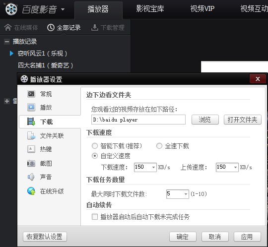Select the 热键 hotkey settings icon
Viewport: 268px width, 247px height.
tap(31, 149)
